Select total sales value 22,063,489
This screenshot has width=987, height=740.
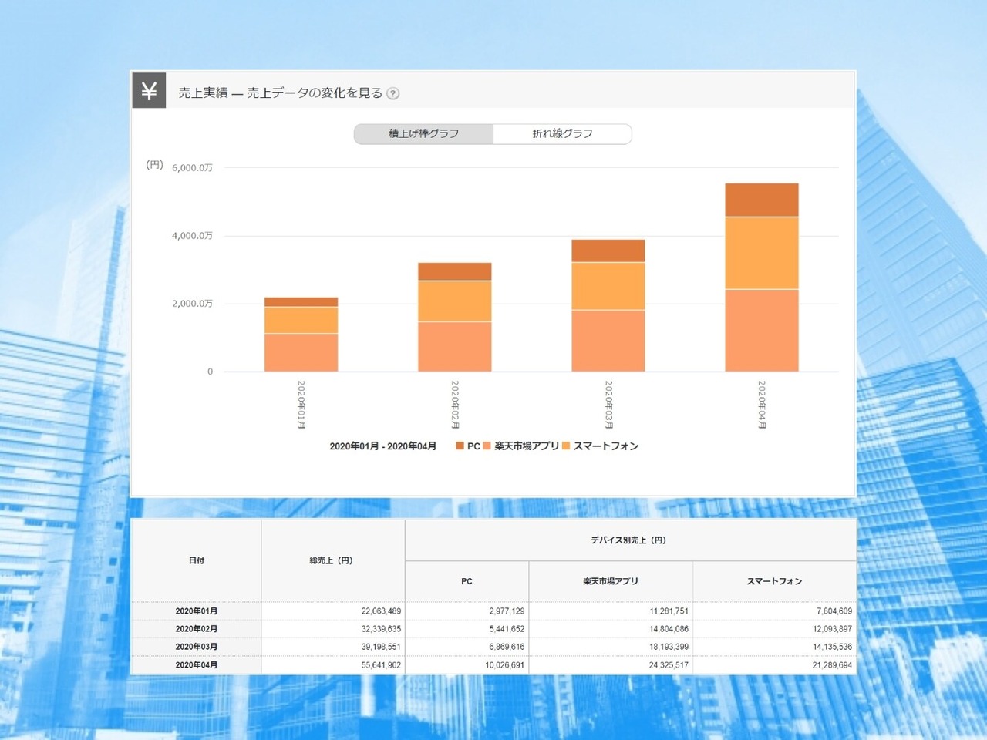click(x=381, y=611)
